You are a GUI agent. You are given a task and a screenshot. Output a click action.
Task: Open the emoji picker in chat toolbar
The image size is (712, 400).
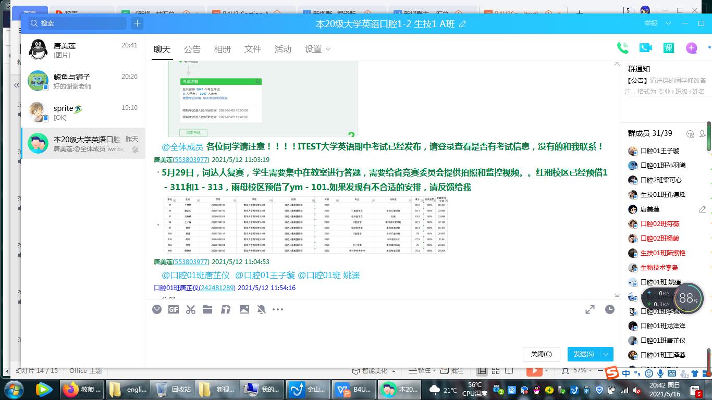157,309
